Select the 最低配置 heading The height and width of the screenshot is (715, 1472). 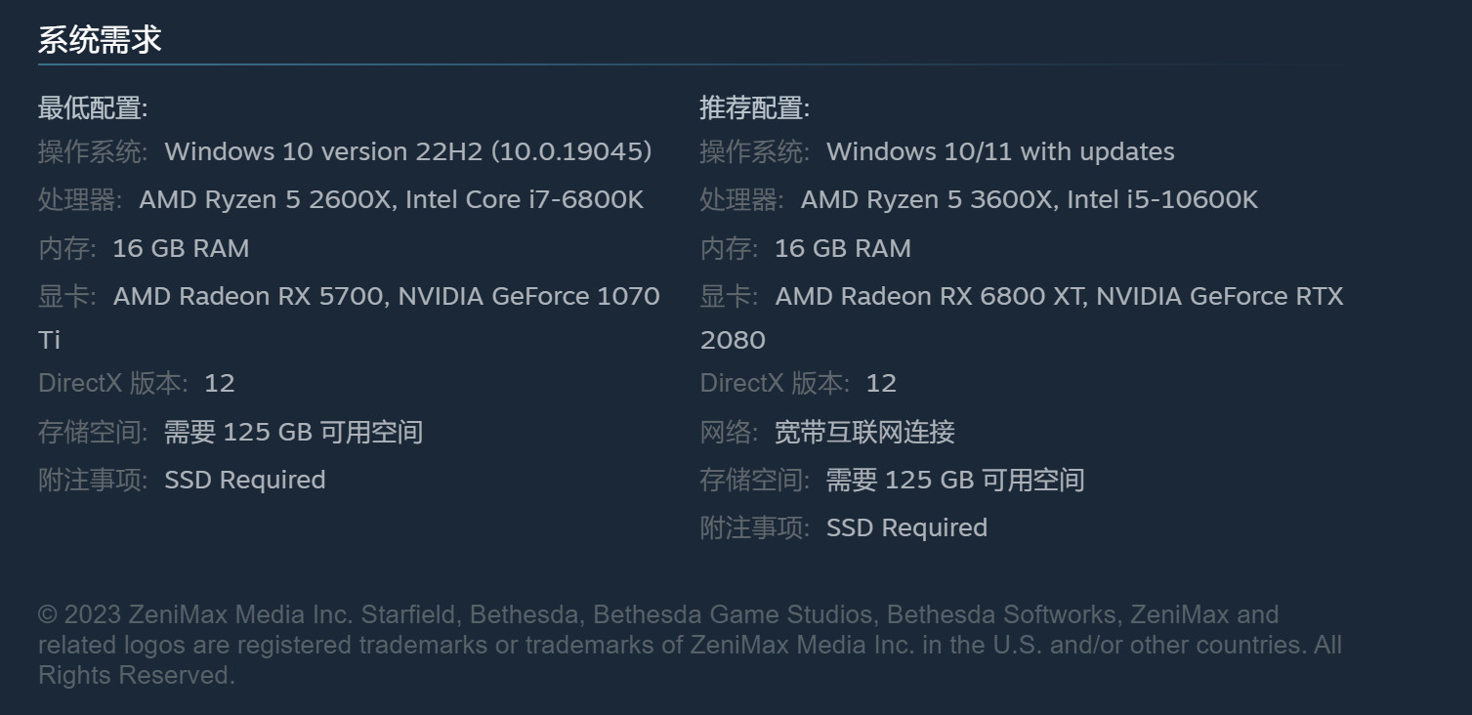pyautogui.click(x=93, y=107)
